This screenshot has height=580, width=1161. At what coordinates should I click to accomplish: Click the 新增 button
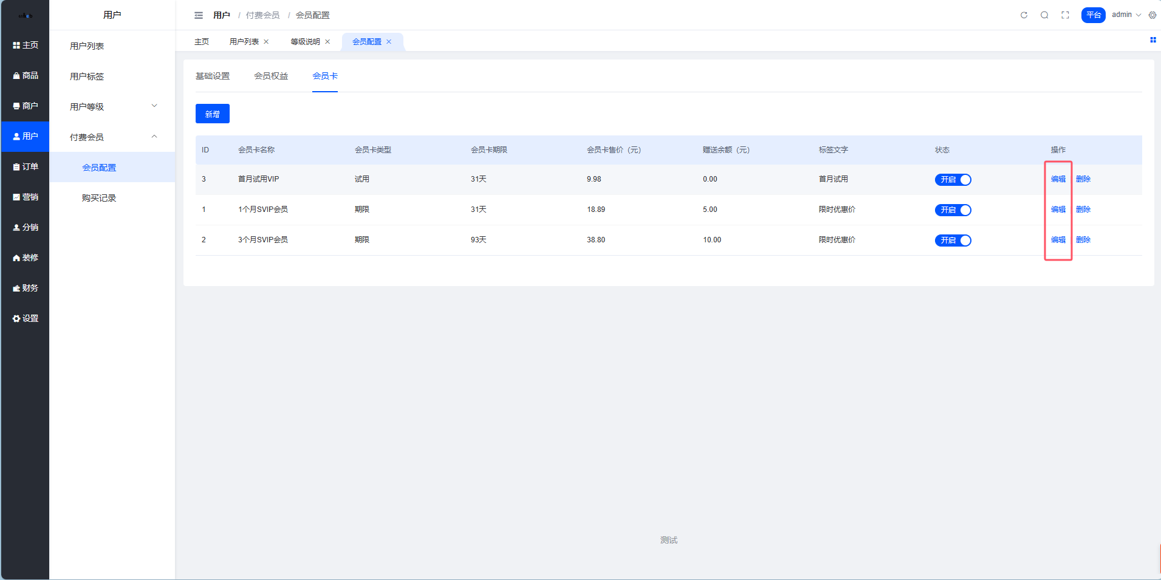[x=212, y=114]
